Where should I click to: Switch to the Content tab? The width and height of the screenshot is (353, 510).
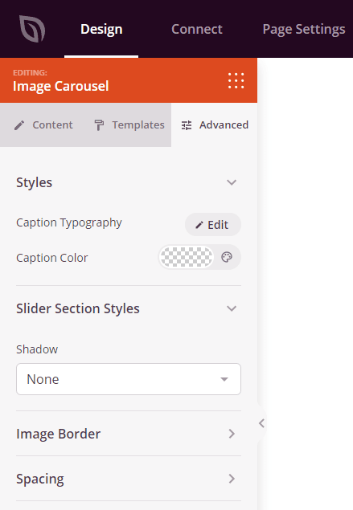(x=43, y=125)
